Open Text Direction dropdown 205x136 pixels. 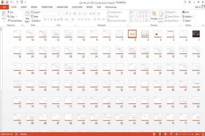tap(115, 12)
